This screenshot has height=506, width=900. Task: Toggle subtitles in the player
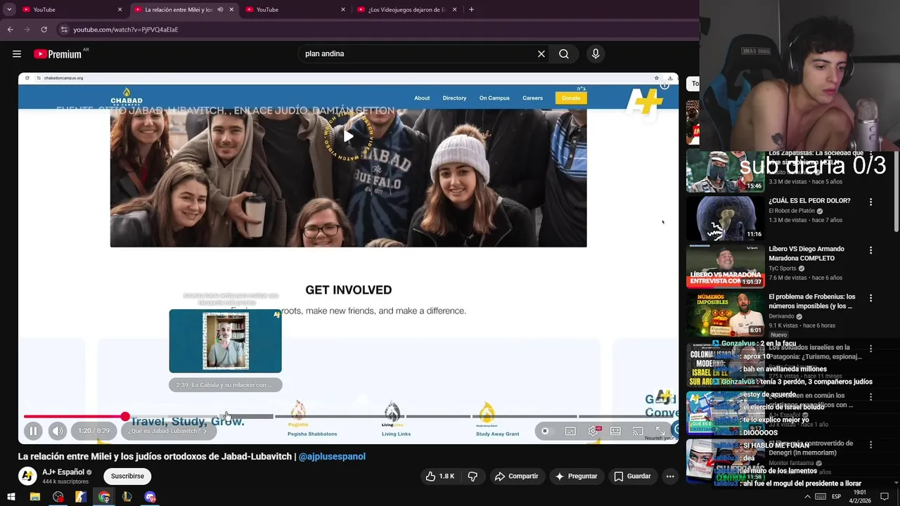(570, 431)
